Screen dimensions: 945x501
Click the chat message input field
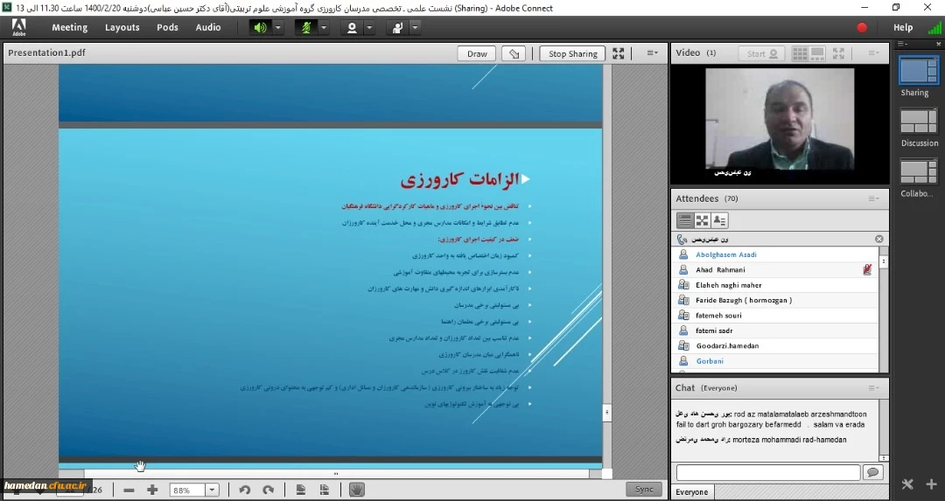click(767, 472)
